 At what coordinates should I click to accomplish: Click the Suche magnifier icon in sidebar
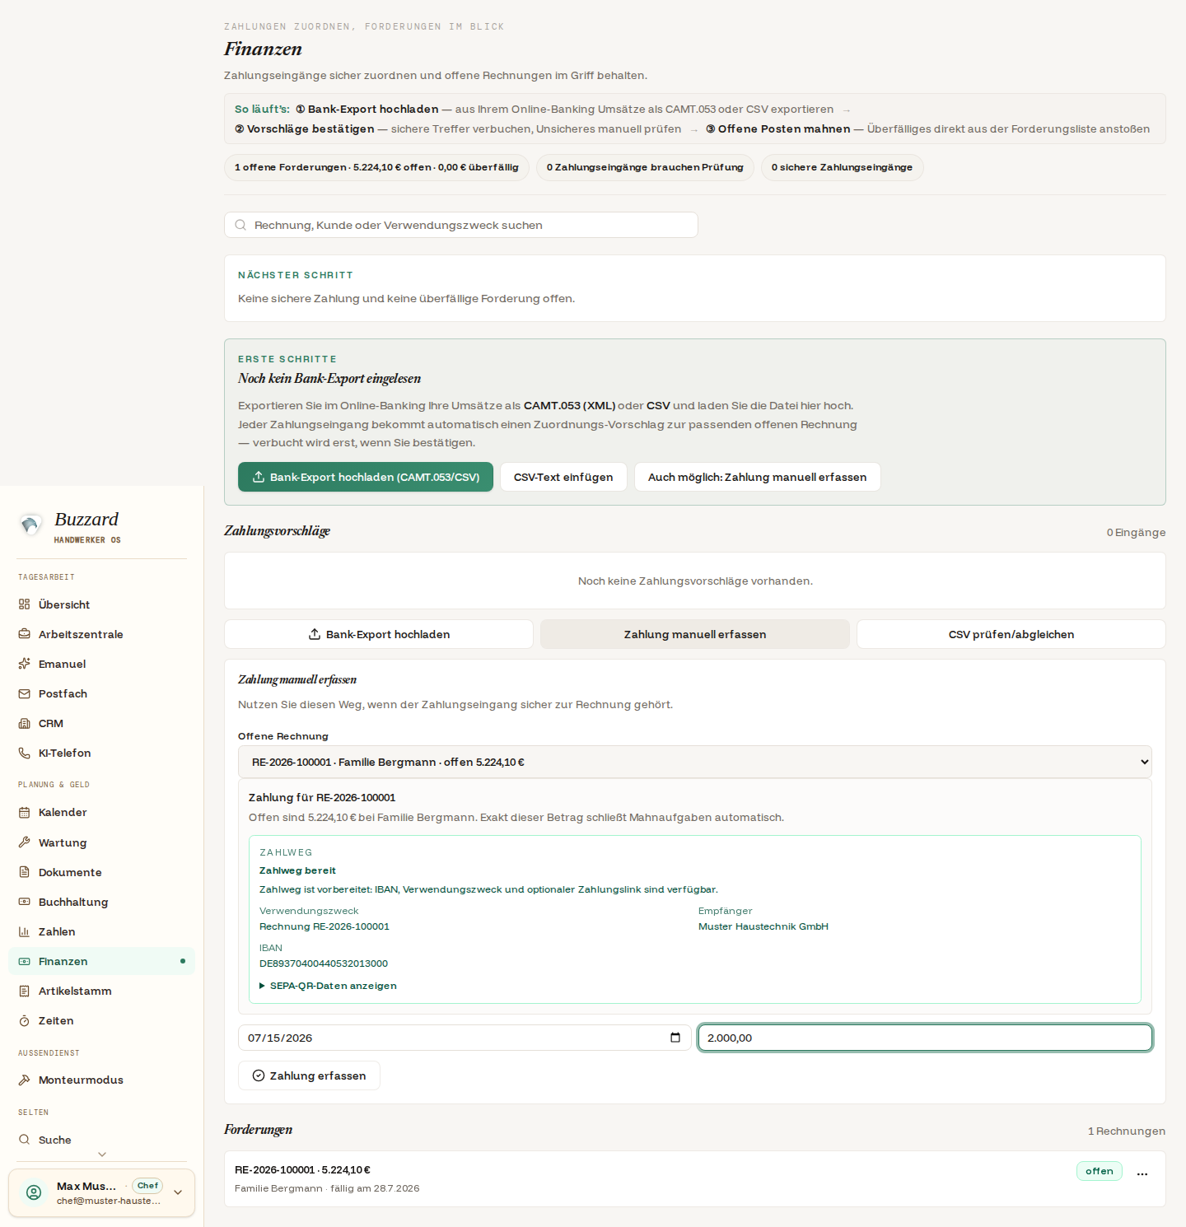click(24, 1140)
